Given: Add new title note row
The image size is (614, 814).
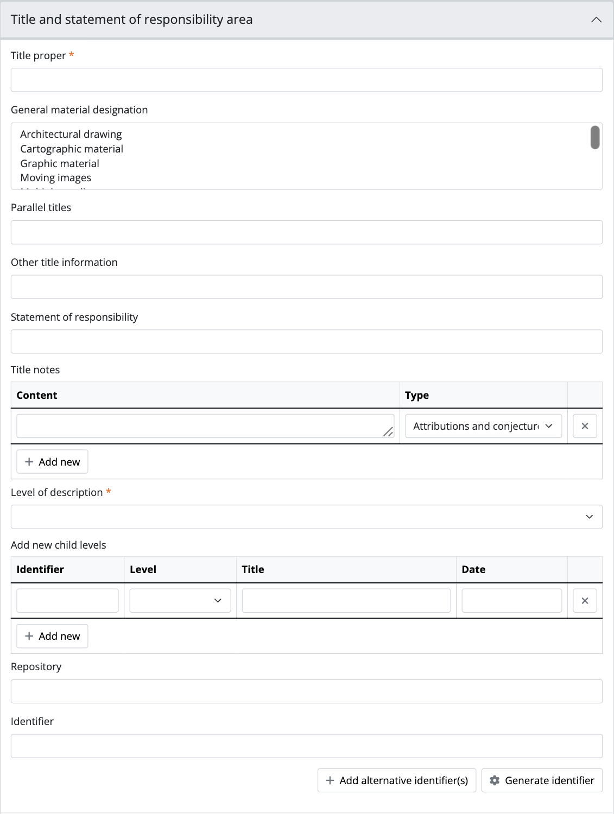Looking at the screenshot, I should [x=53, y=462].
